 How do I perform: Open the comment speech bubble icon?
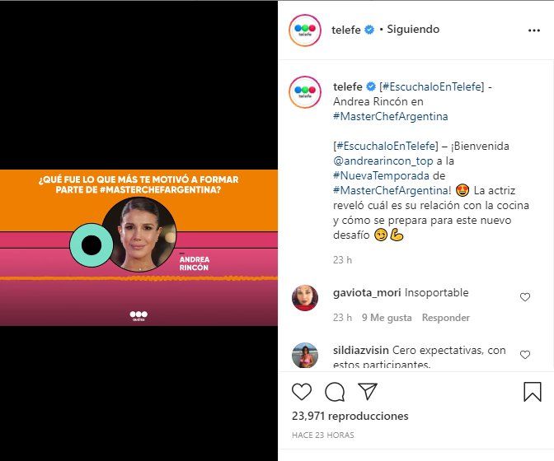tap(335, 392)
